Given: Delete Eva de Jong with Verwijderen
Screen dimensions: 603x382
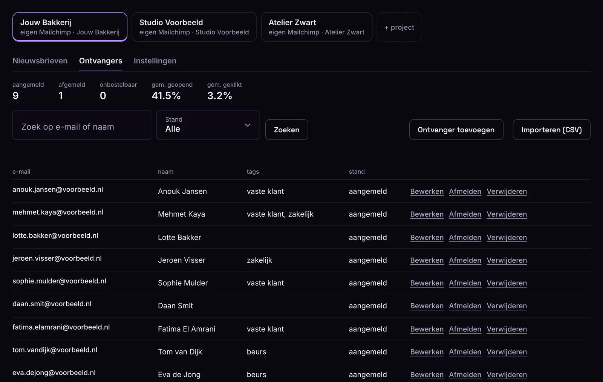Looking at the screenshot, I should [x=507, y=374].
